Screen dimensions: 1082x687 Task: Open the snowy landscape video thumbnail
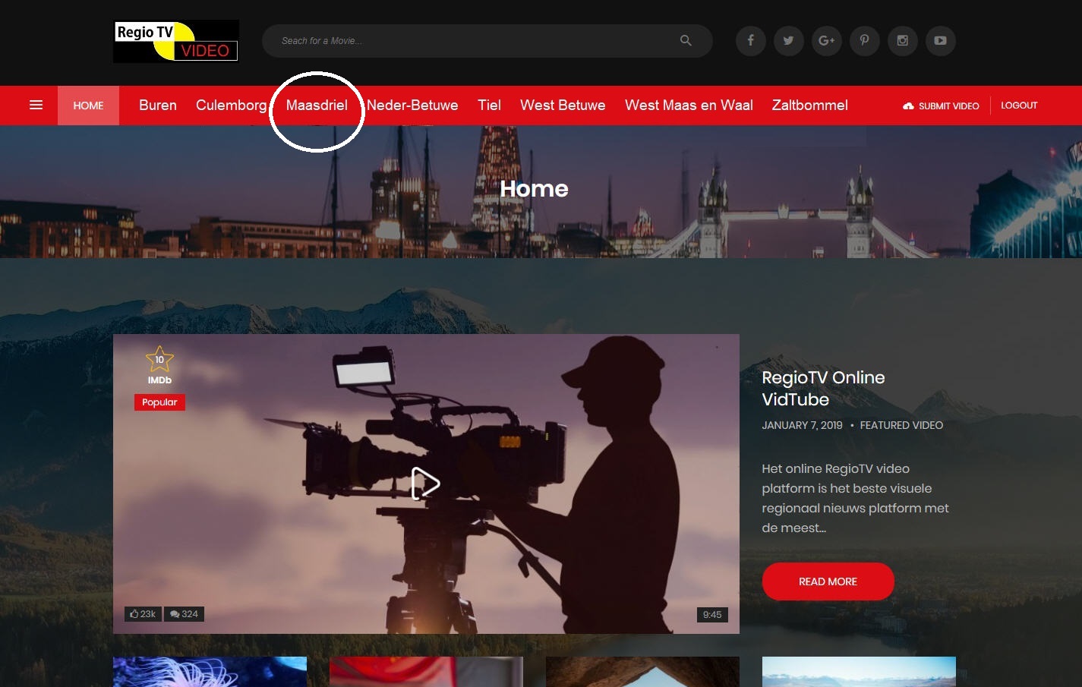[859, 672]
